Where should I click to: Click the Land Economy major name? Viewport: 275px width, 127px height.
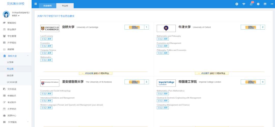point(47,36)
